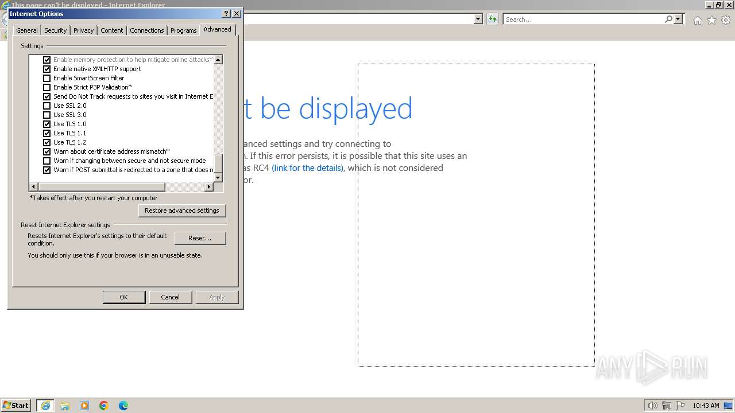The width and height of the screenshot is (735, 413).
Task: Click the horizontal scroll left arrow
Action: click(x=34, y=187)
